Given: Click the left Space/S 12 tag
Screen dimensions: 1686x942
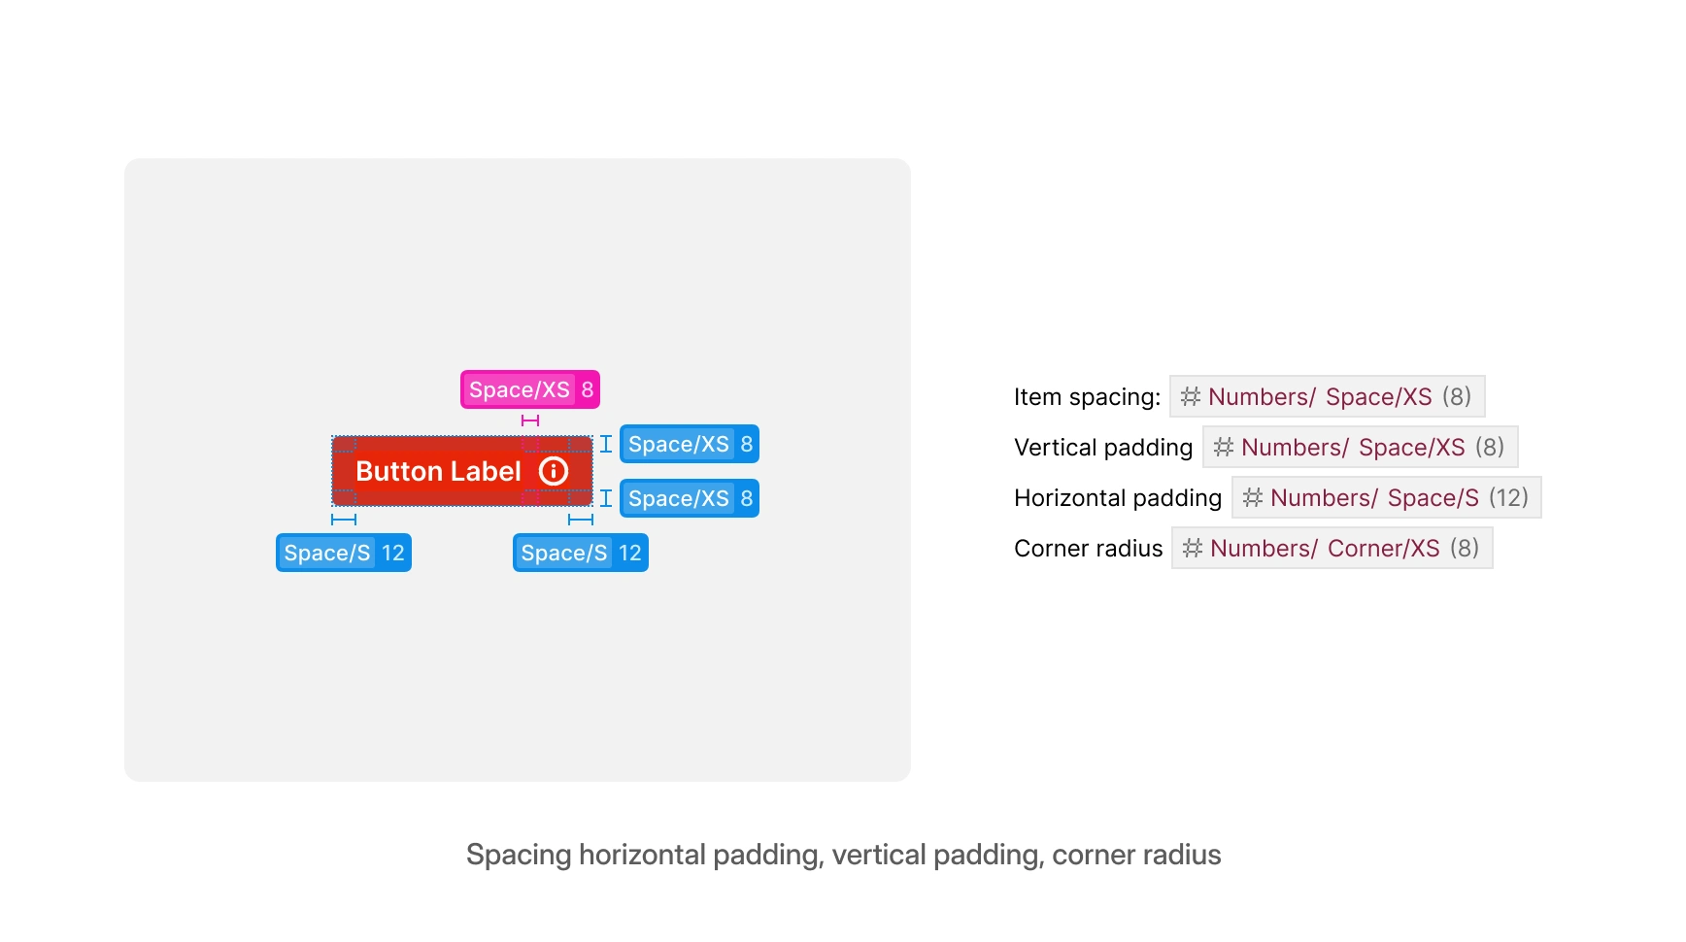Looking at the screenshot, I should [x=344, y=553].
